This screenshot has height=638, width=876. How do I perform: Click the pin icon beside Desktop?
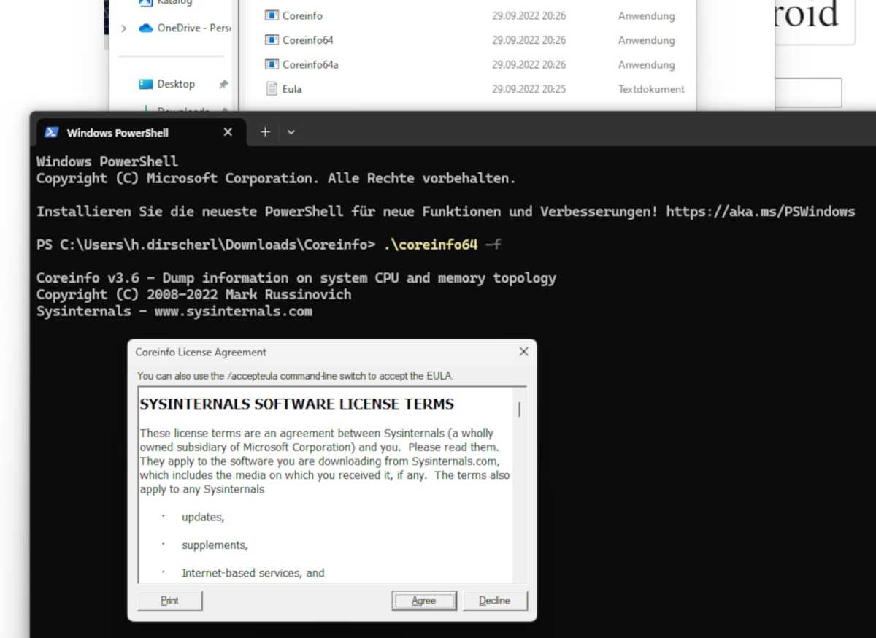pyautogui.click(x=223, y=85)
